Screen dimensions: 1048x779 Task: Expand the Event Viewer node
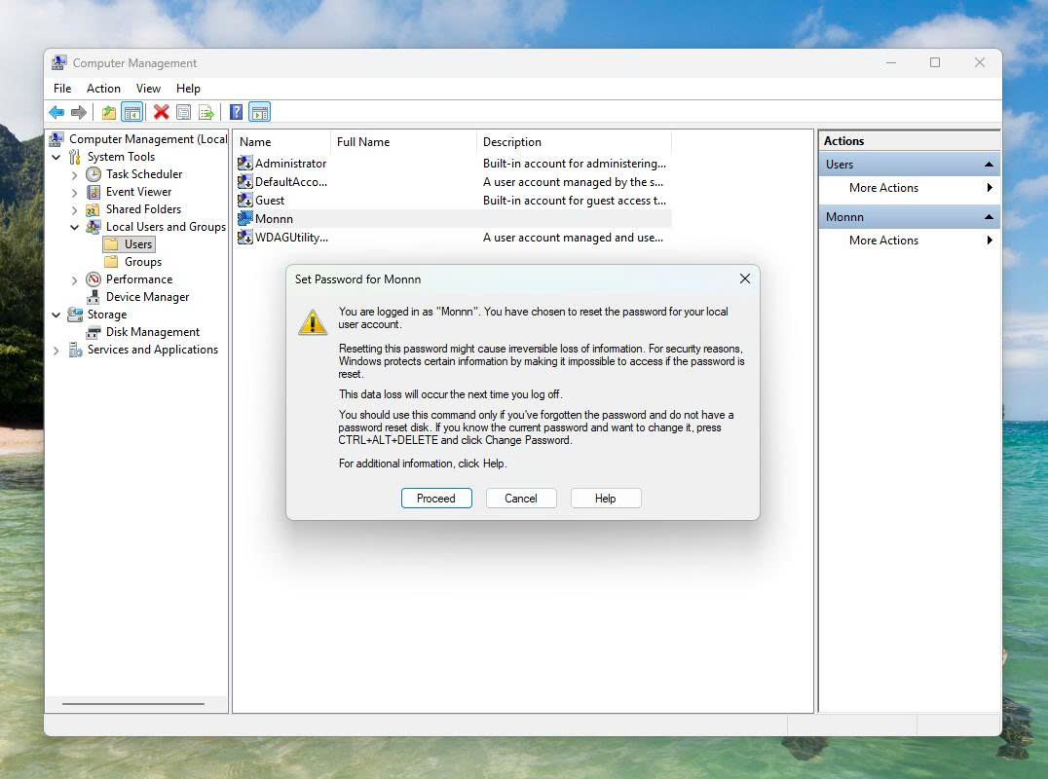point(74,193)
